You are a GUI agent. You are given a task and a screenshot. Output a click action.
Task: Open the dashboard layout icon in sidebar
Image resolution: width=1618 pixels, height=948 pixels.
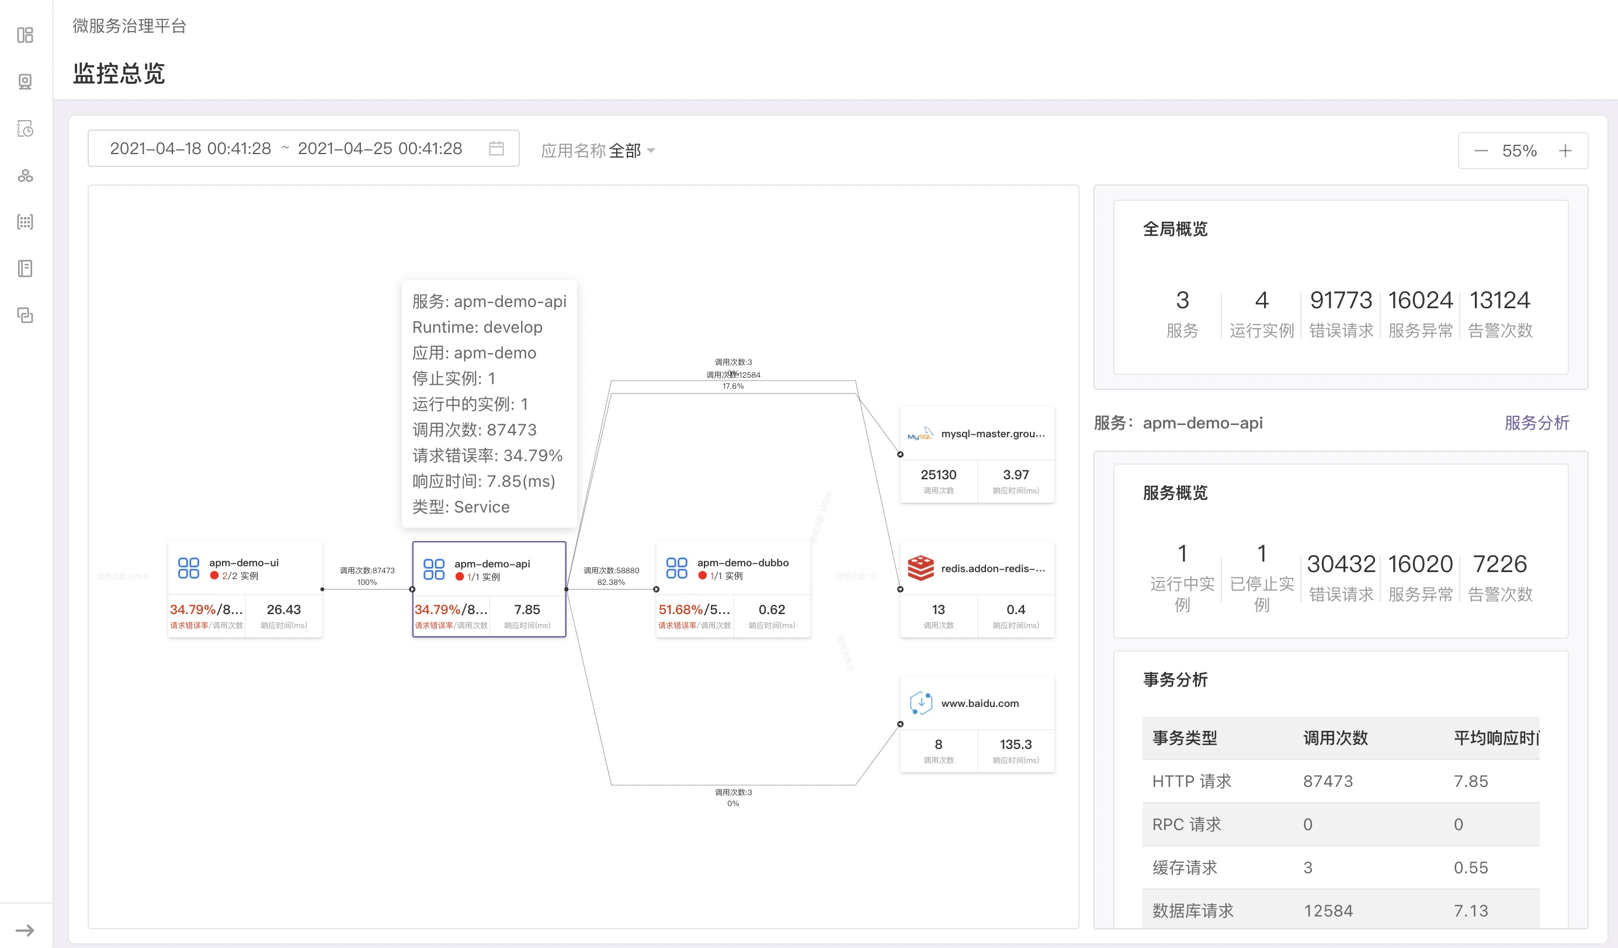[25, 34]
